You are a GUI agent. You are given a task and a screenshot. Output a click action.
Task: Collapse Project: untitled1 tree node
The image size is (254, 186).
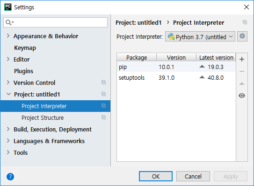pos(8,94)
